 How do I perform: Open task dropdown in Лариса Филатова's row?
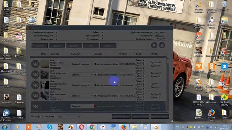pos(82,75)
